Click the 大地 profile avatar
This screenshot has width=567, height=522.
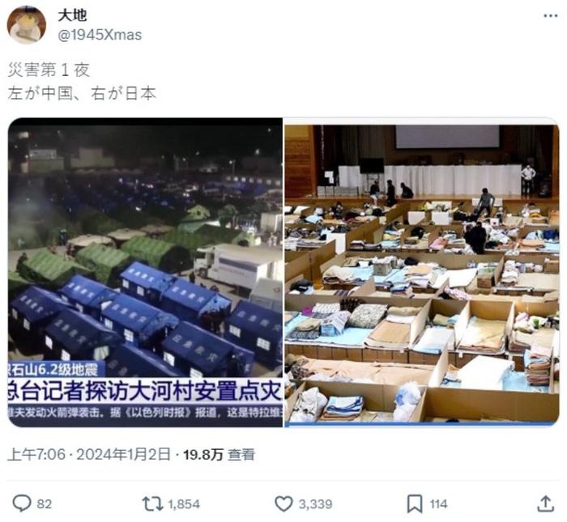coord(27,24)
